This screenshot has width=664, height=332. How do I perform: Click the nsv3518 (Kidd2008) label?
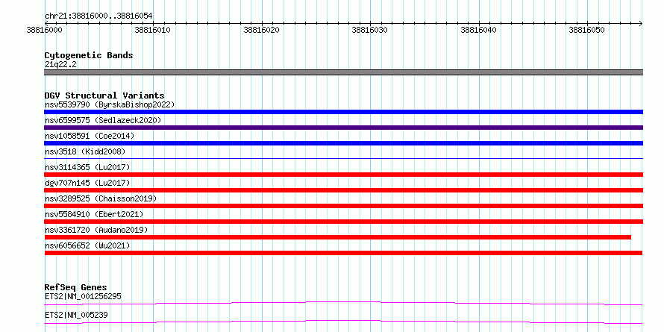coord(85,151)
